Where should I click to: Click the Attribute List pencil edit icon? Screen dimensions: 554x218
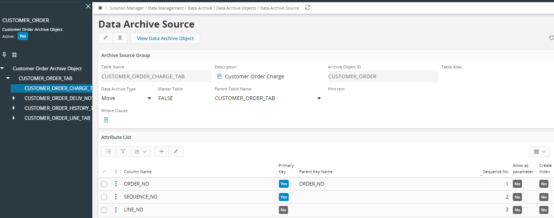[x=176, y=151]
